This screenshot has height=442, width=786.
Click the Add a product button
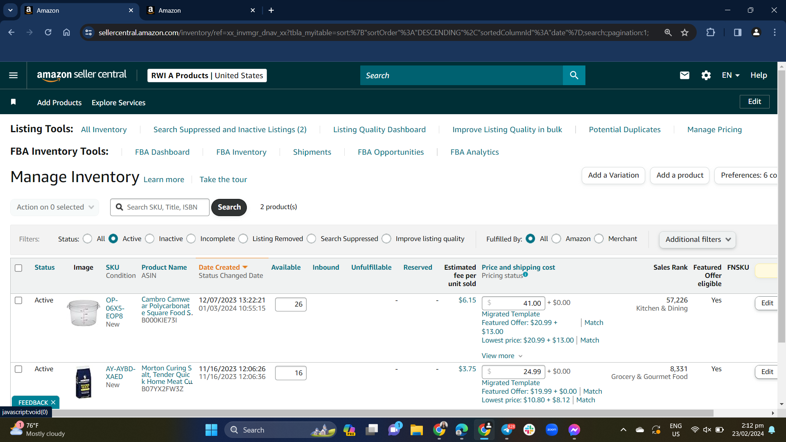pos(680,175)
